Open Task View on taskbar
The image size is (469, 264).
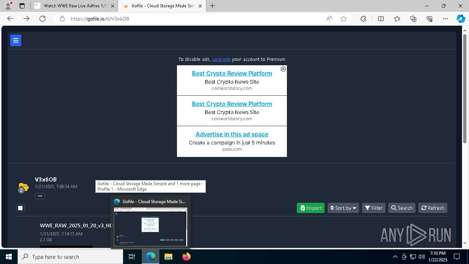tap(132, 257)
